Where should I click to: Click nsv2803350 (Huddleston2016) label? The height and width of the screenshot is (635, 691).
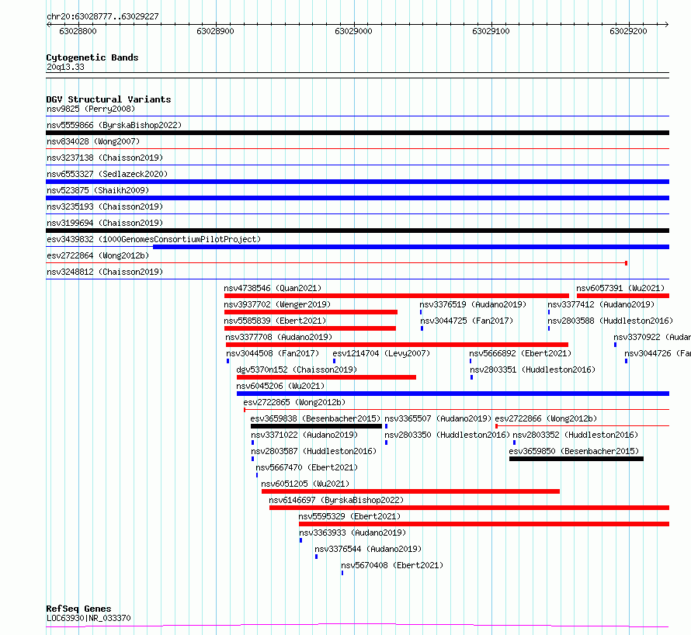point(447,435)
